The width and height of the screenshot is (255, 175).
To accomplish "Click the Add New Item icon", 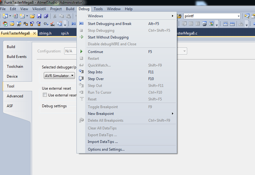I will click(22, 16).
